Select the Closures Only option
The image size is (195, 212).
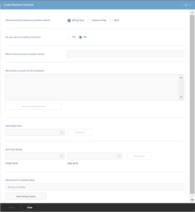point(89,20)
